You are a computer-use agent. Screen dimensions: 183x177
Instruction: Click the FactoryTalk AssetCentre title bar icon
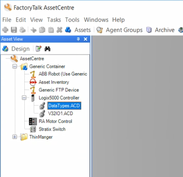[8, 8]
